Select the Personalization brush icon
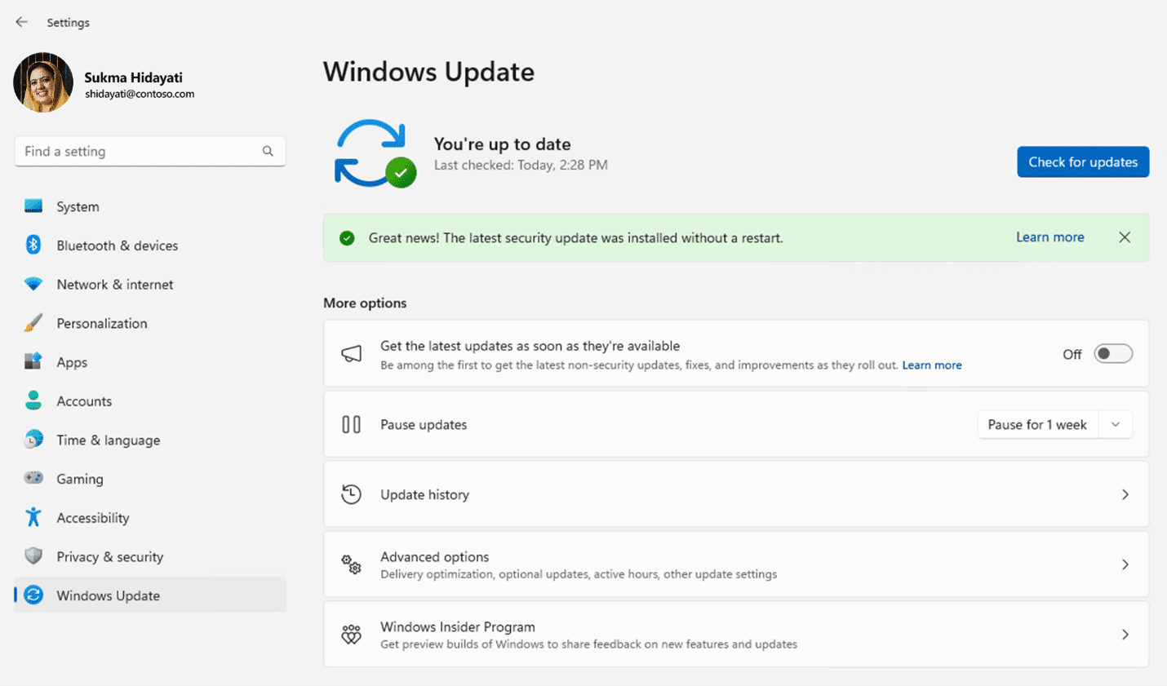 pyautogui.click(x=33, y=322)
